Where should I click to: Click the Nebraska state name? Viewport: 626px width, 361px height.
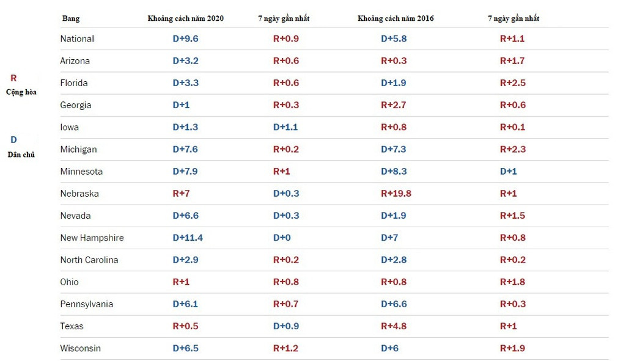tap(79, 194)
